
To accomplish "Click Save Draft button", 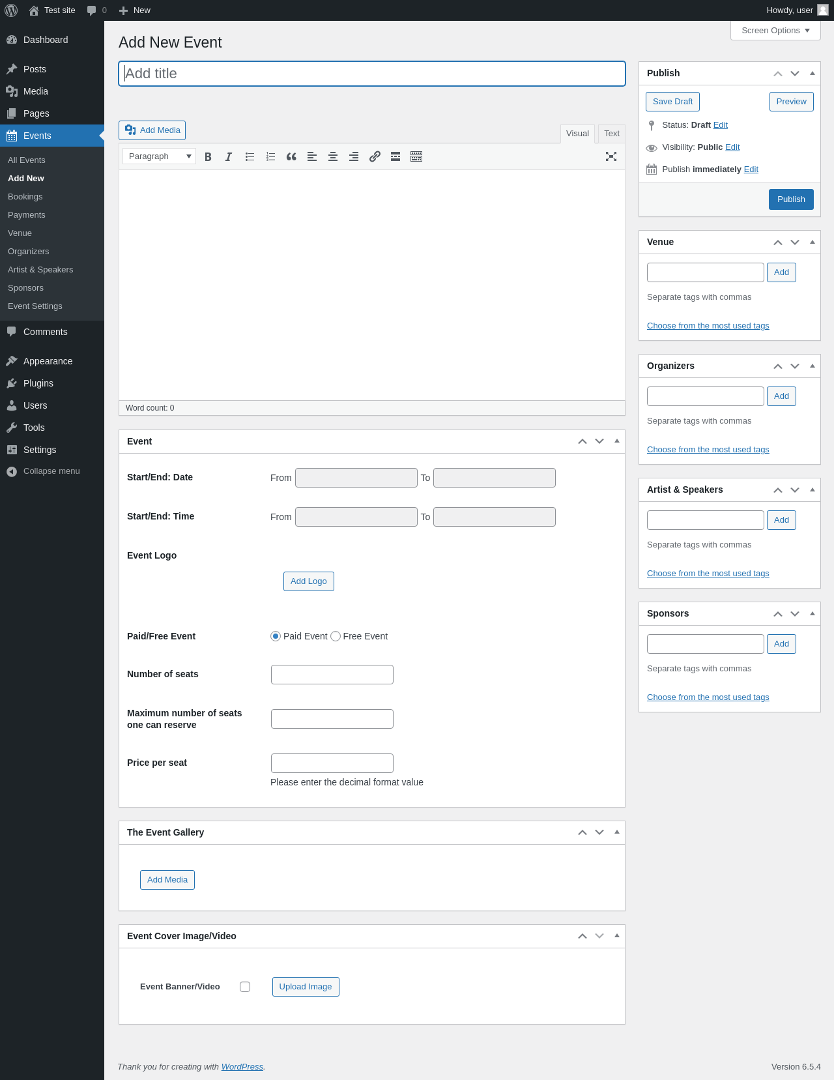I will [x=672, y=102].
